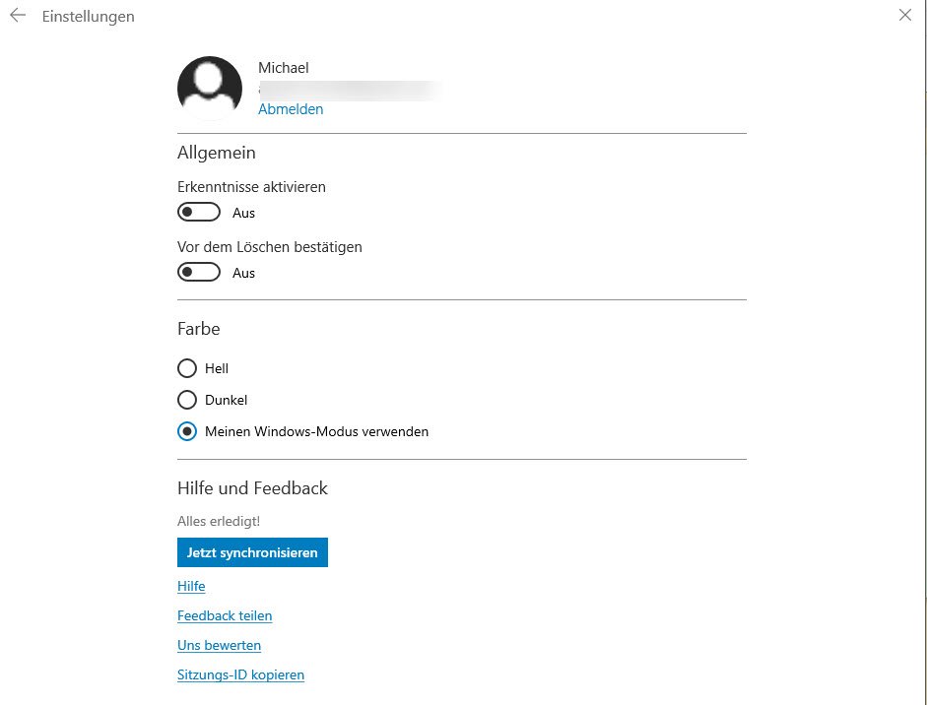Click the Abmelden link

(x=291, y=109)
